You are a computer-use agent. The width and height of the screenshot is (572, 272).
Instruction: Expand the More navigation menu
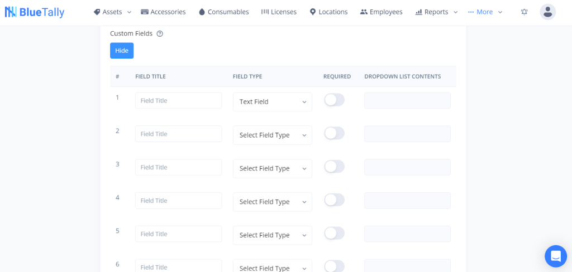[x=485, y=12]
